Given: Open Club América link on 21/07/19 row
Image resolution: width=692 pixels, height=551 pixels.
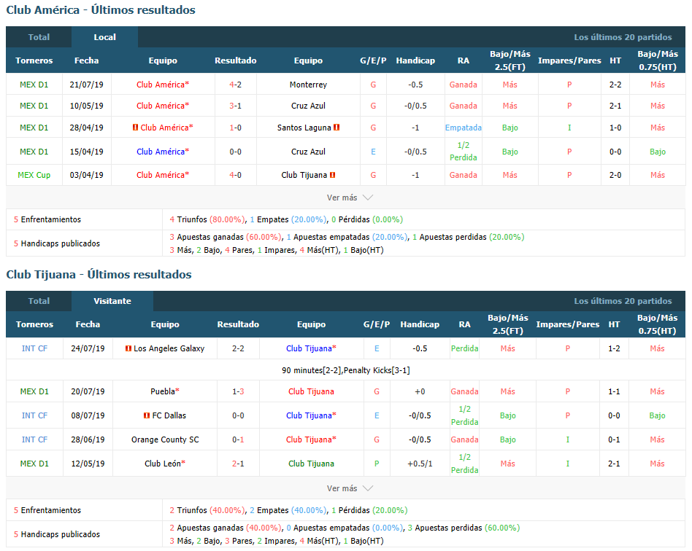Looking at the screenshot, I should 162,85.
